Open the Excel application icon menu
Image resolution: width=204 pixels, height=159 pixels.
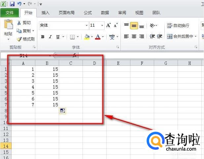coord(3,4)
